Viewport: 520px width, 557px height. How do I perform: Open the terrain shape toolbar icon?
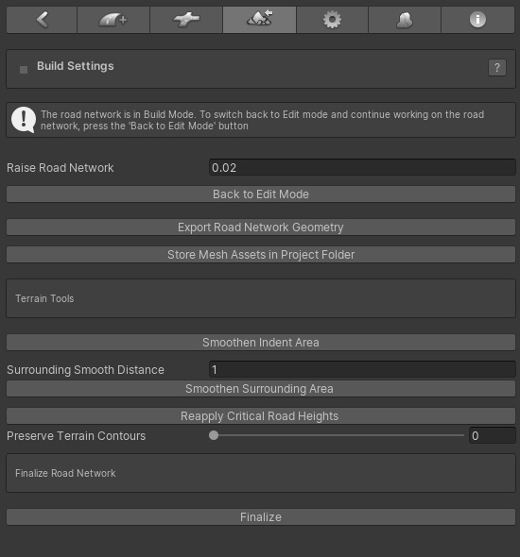(405, 20)
